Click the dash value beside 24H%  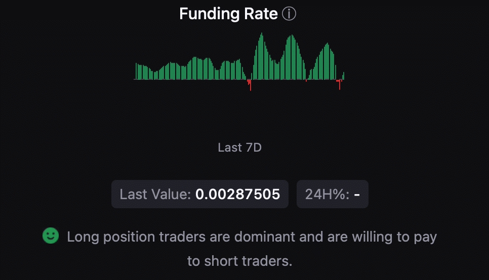point(357,194)
